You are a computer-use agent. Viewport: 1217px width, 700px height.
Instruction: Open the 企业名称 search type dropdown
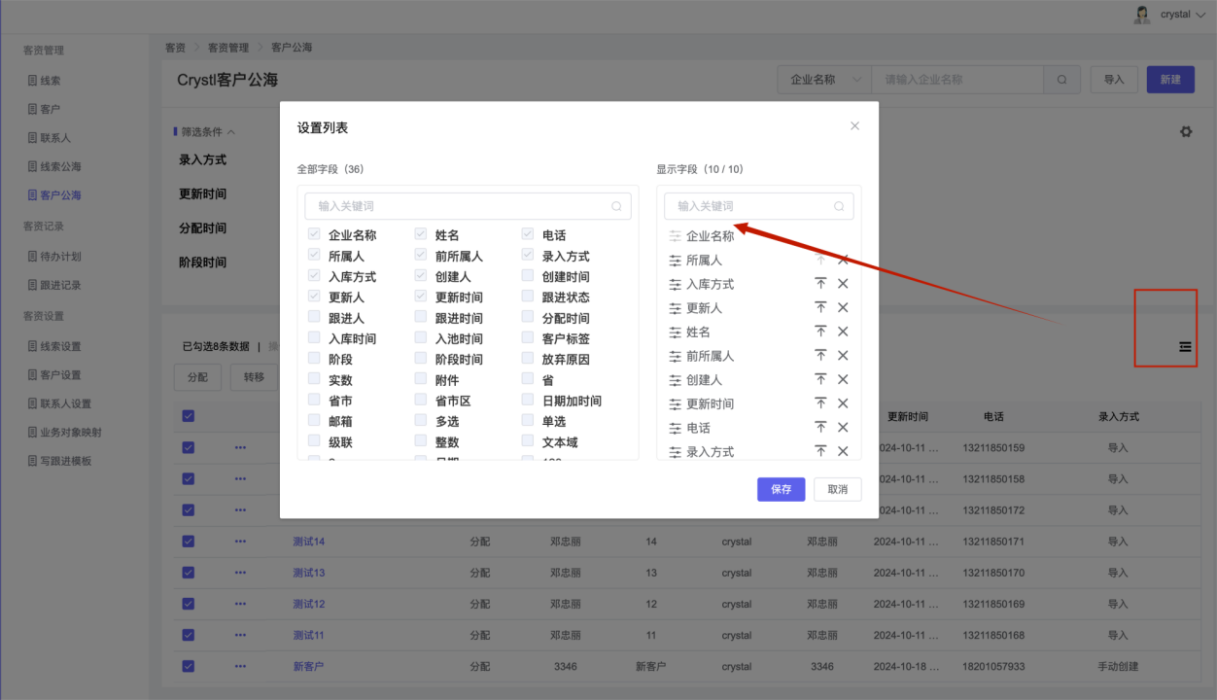click(824, 80)
